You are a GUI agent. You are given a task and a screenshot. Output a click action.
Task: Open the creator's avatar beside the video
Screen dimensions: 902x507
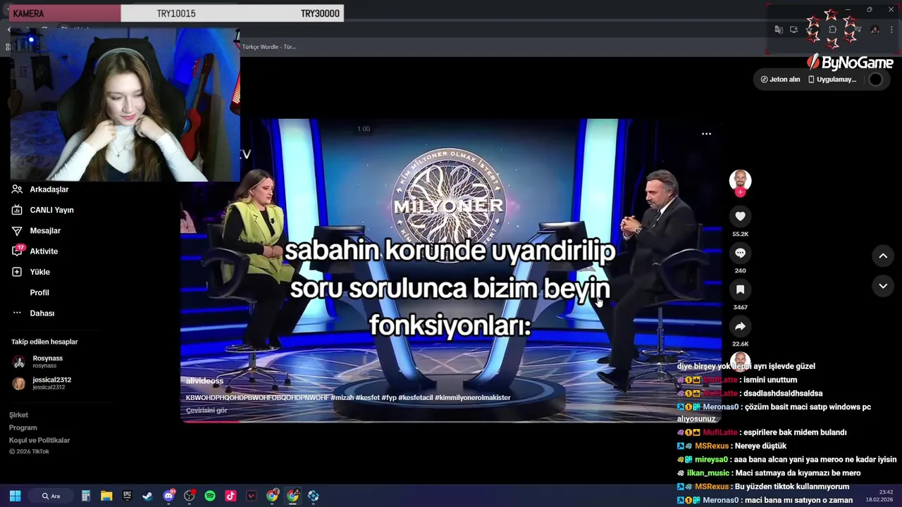pyautogui.click(x=740, y=180)
